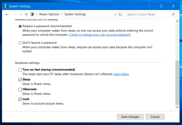Enable Hibernate in Power menu
This screenshot has width=182, height=125.
[x=20, y=89]
